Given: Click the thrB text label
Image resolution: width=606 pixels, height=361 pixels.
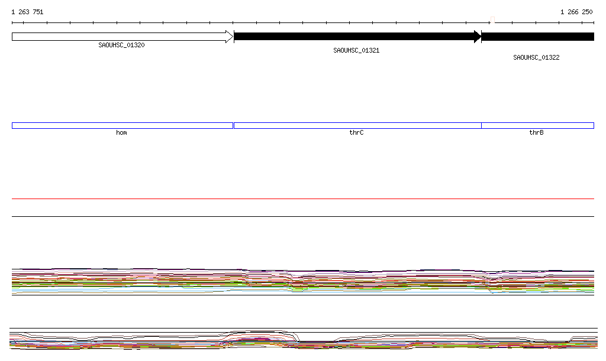Looking at the screenshot, I should [x=536, y=133].
